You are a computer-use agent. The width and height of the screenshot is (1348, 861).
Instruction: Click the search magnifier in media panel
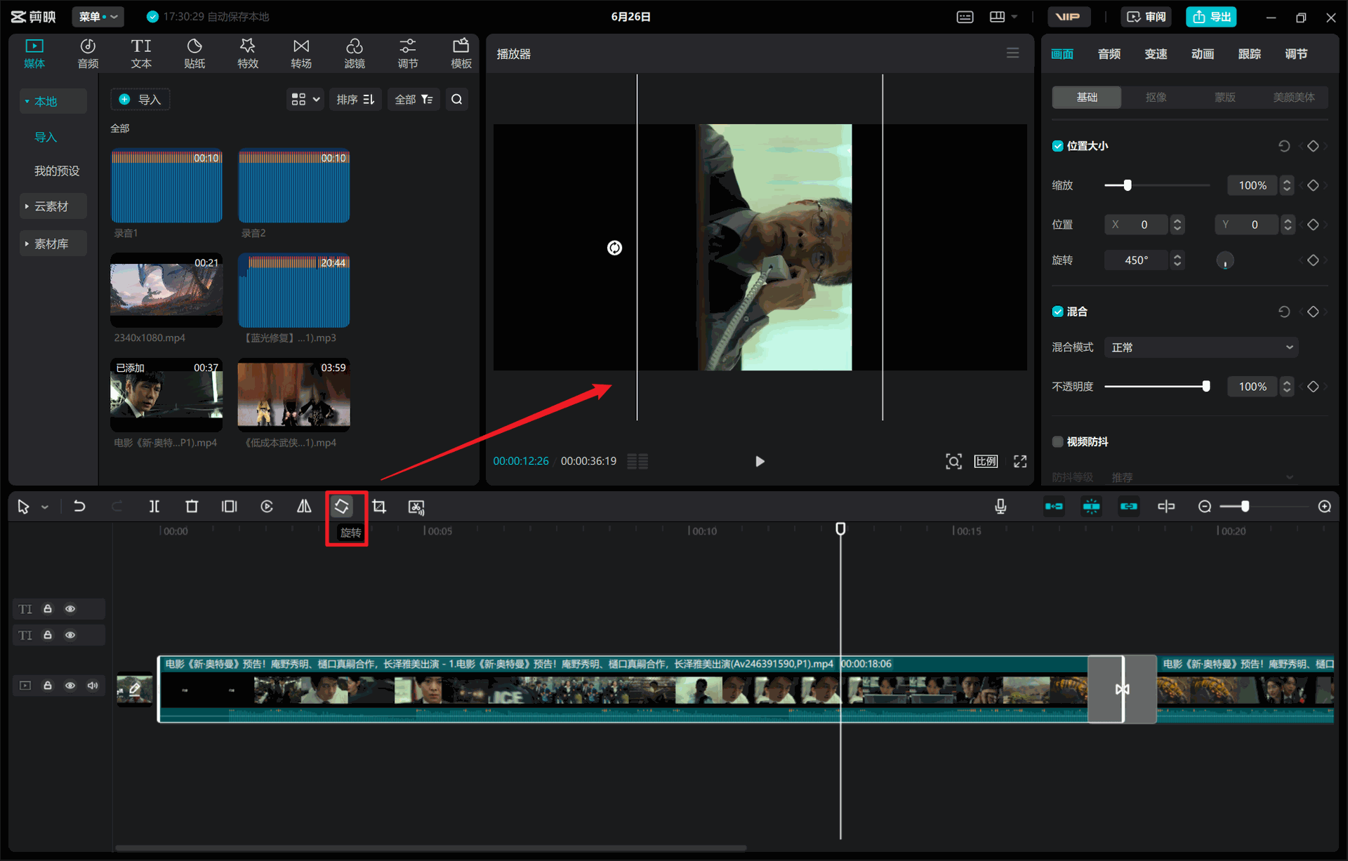coord(457,100)
